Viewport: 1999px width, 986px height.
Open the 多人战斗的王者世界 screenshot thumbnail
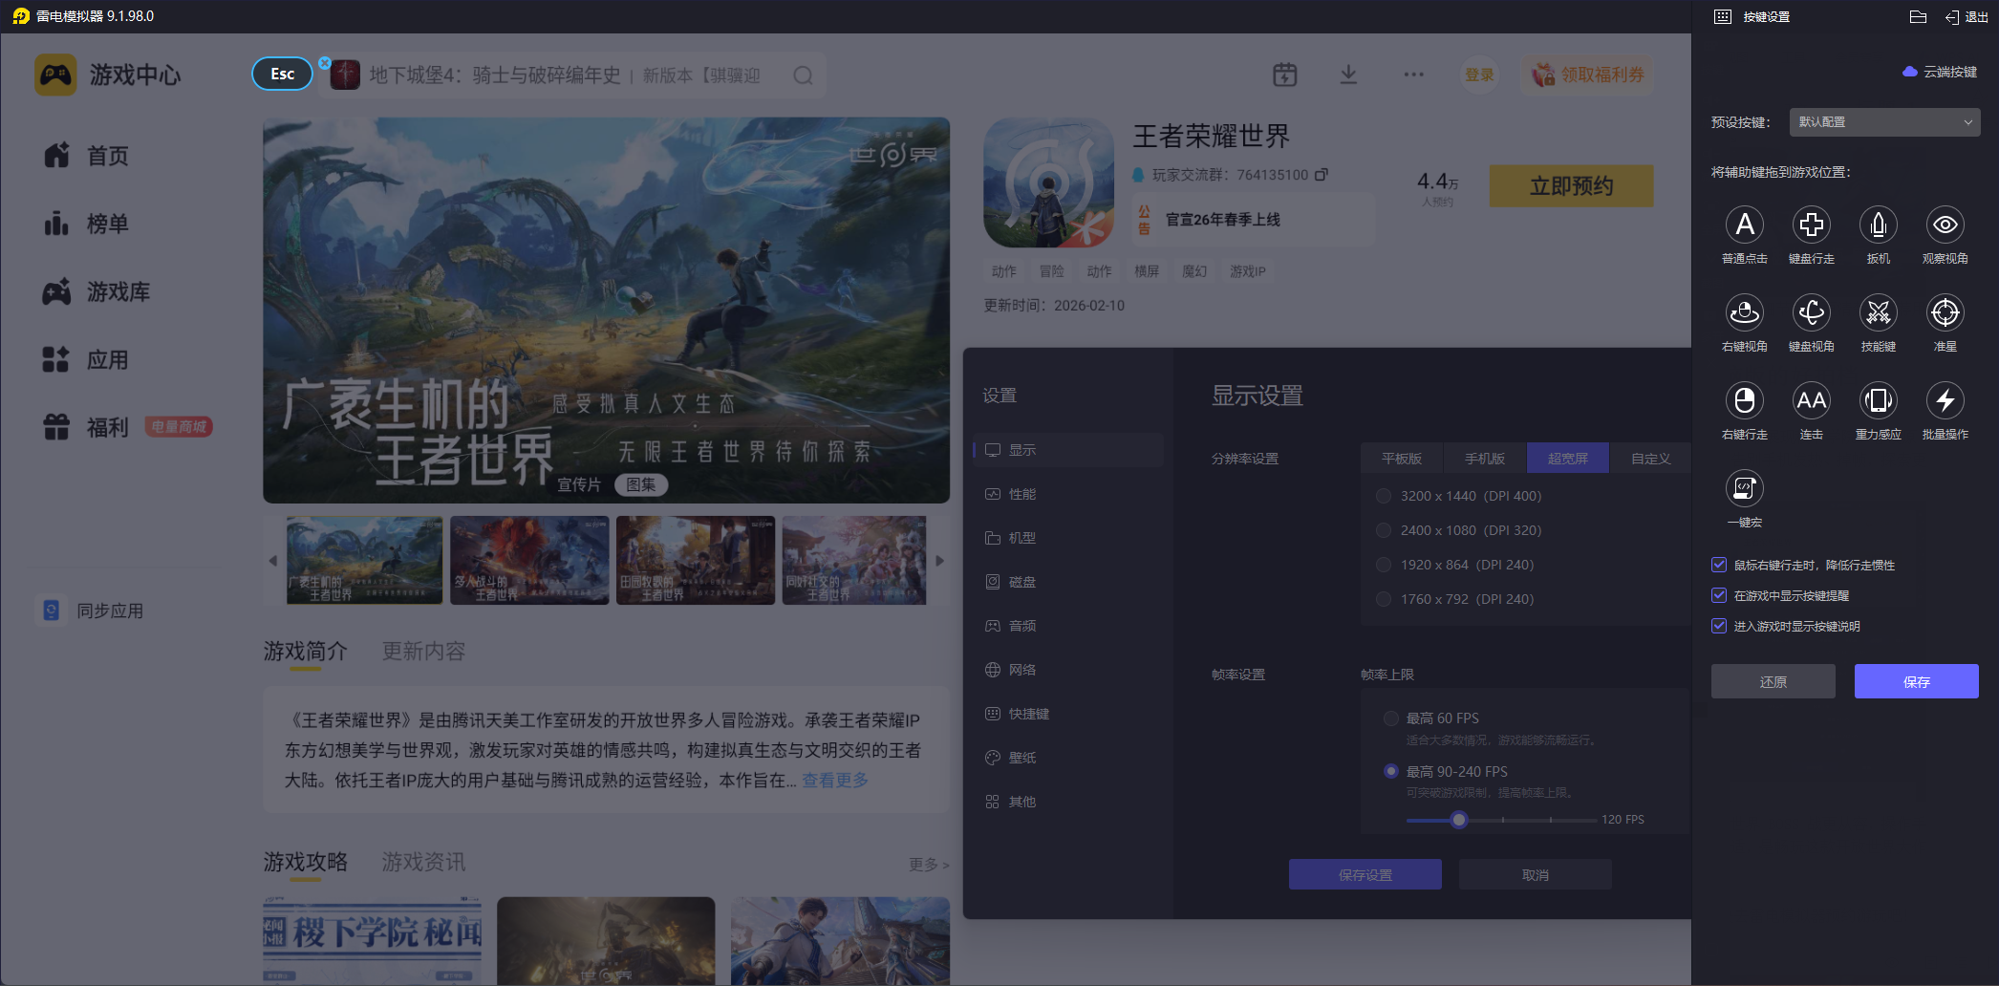coord(529,561)
